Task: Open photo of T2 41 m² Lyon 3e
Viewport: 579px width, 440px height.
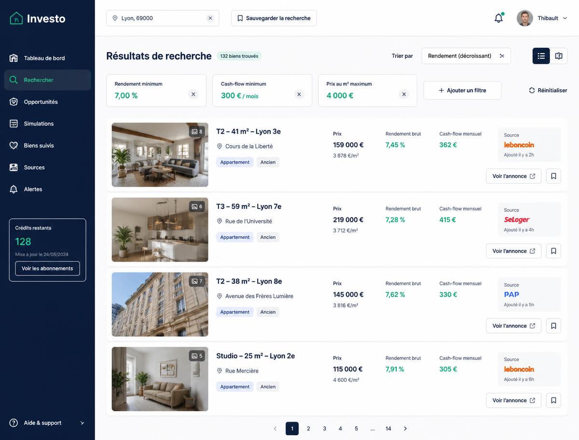Action: point(160,155)
